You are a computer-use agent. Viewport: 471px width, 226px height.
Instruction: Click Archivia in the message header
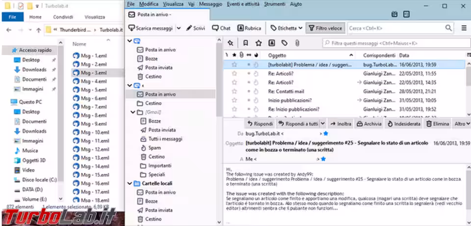pos(369,124)
